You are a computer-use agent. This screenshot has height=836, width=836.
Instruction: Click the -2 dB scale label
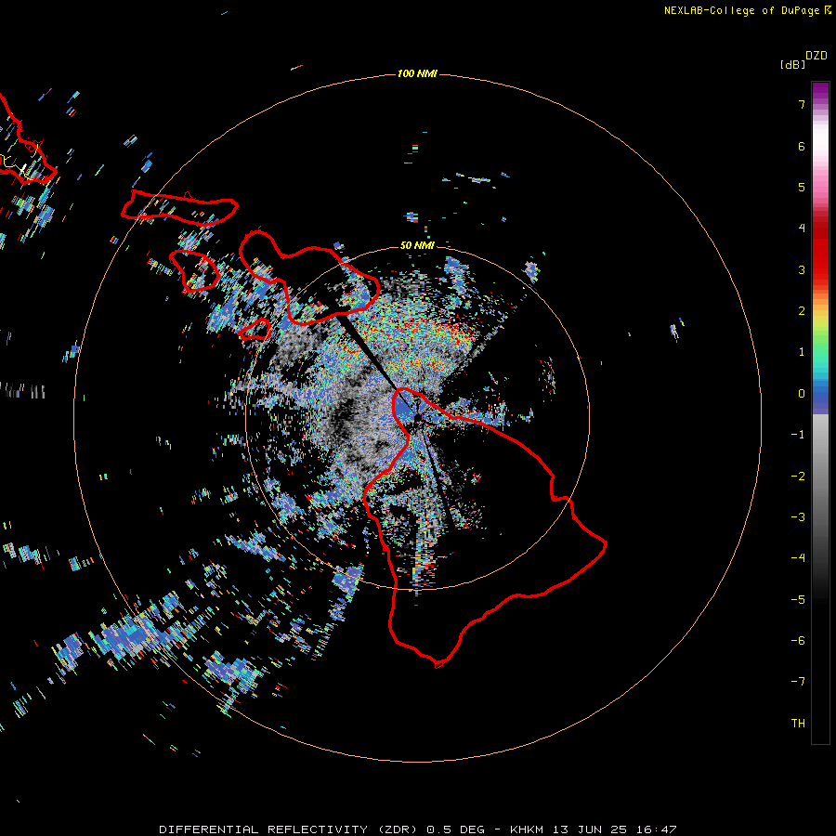pyautogui.click(x=798, y=477)
